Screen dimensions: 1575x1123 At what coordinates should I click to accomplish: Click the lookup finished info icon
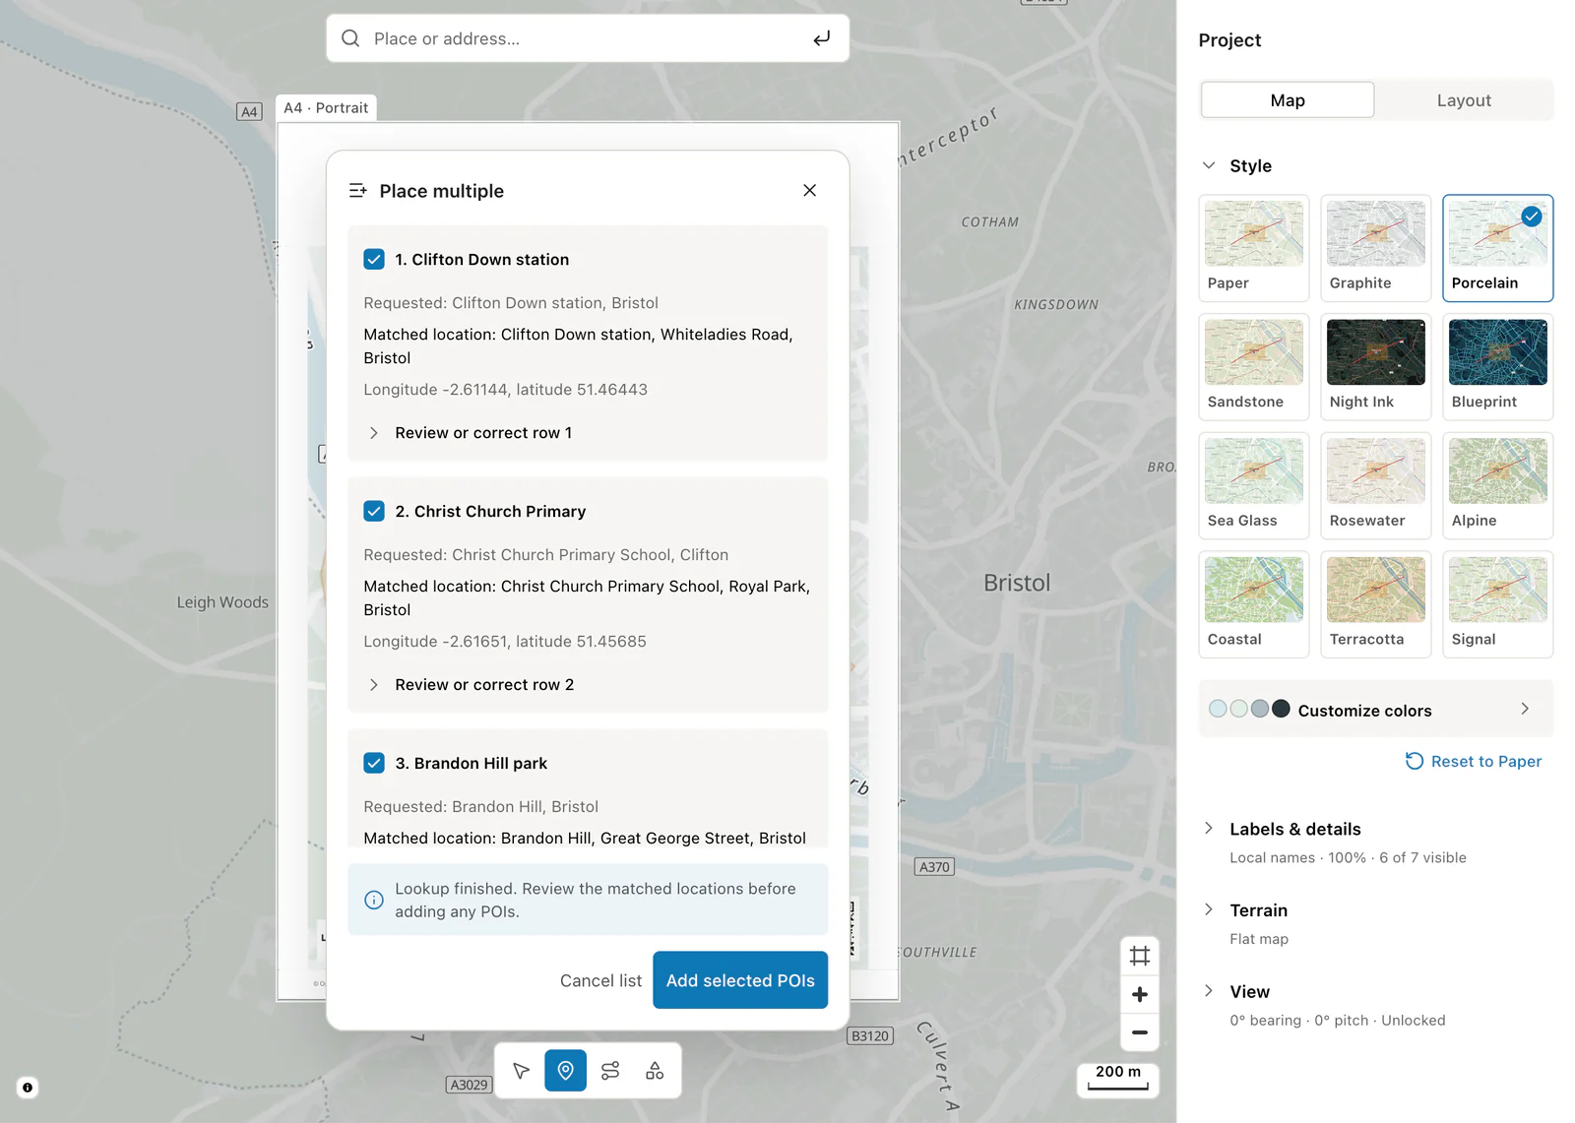(x=374, y=900)
